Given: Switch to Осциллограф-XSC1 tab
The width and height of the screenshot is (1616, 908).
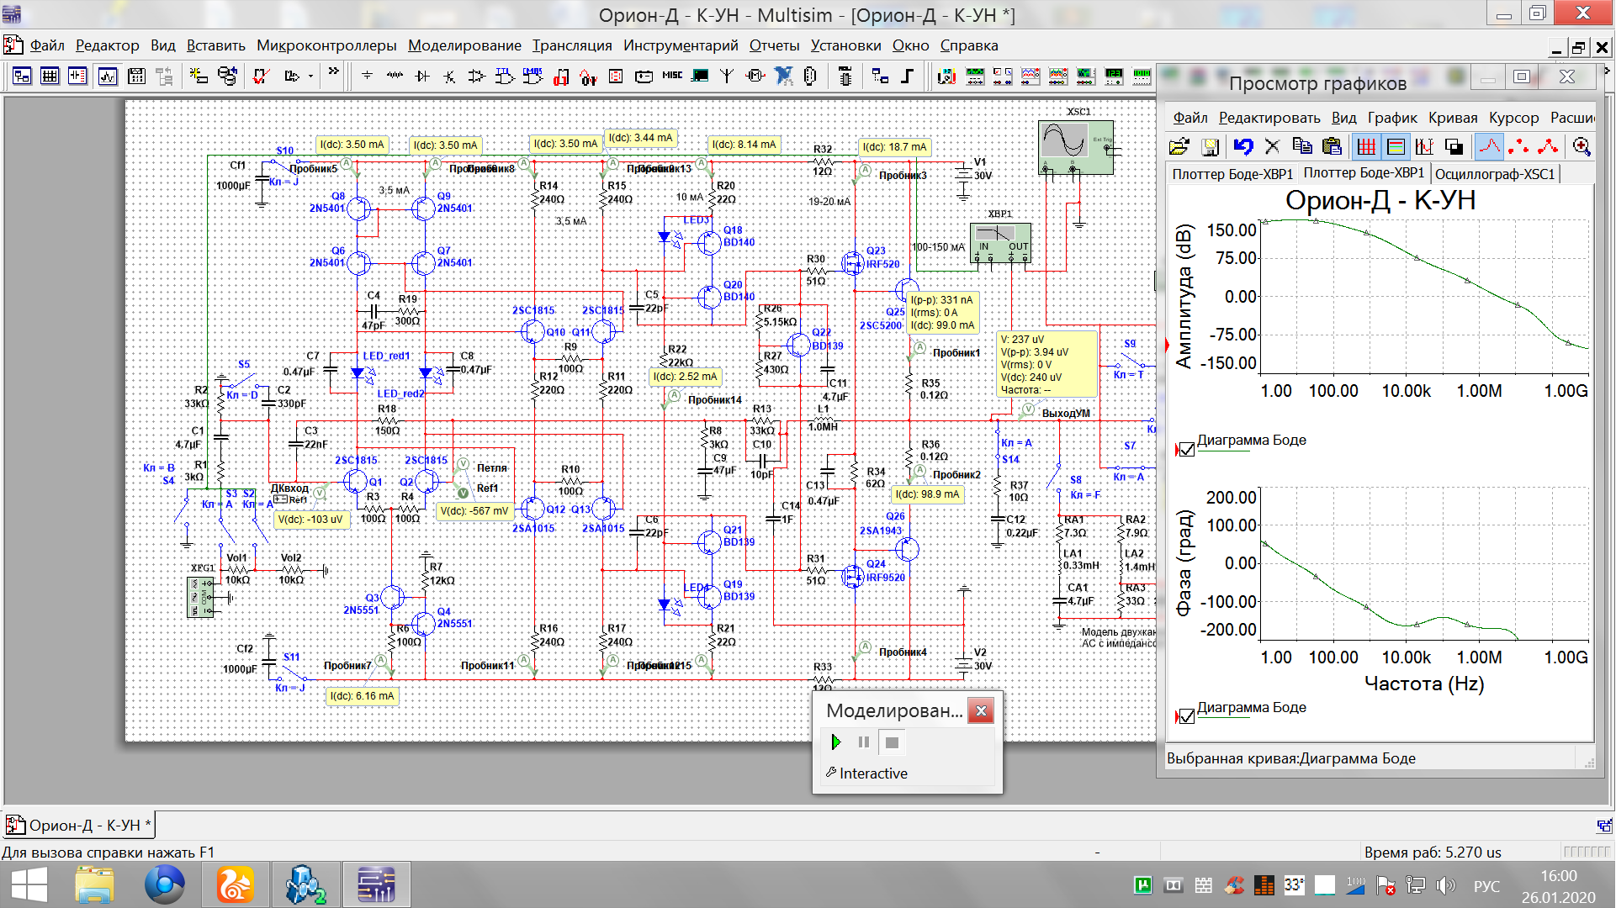Looking at the screenshot, I should (1495, 174).
